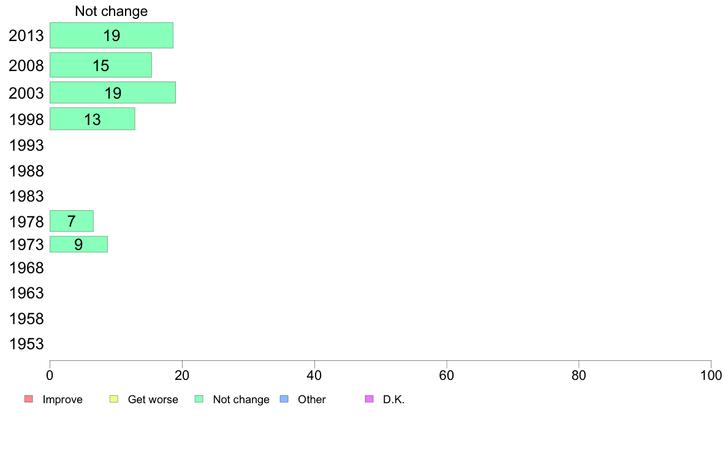Select the 1998 bar showing 13

[93, 119]
